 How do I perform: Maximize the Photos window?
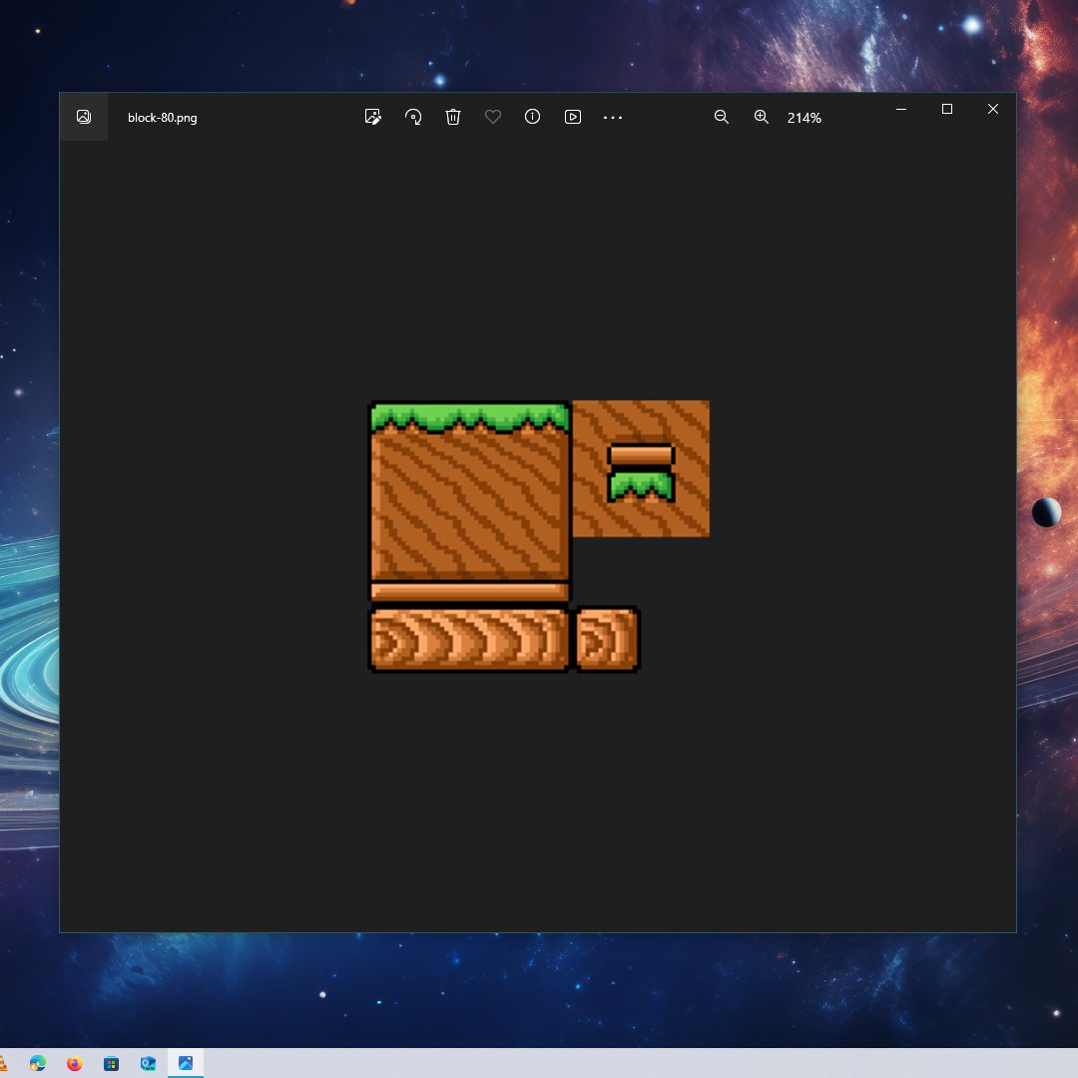(x=946, y=109)
